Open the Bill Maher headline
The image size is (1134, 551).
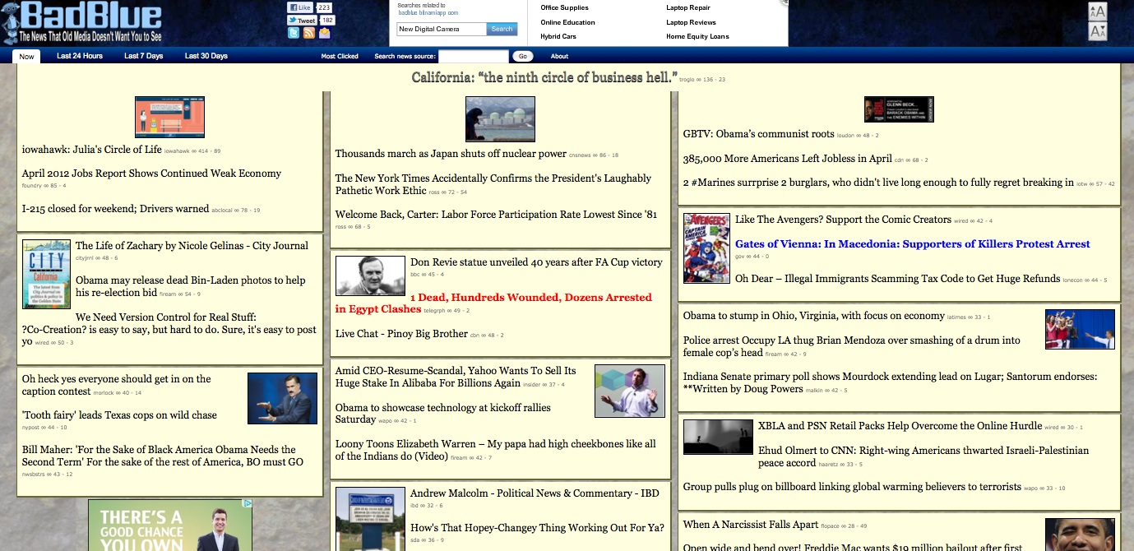point(163,456)
